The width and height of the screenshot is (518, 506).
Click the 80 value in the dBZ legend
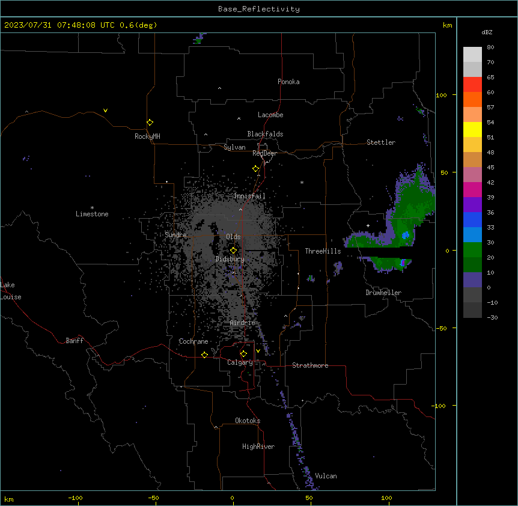[x=490, y=47]
